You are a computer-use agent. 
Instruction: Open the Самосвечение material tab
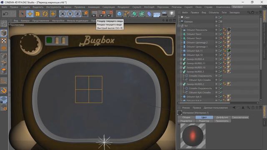click(240, 117)
